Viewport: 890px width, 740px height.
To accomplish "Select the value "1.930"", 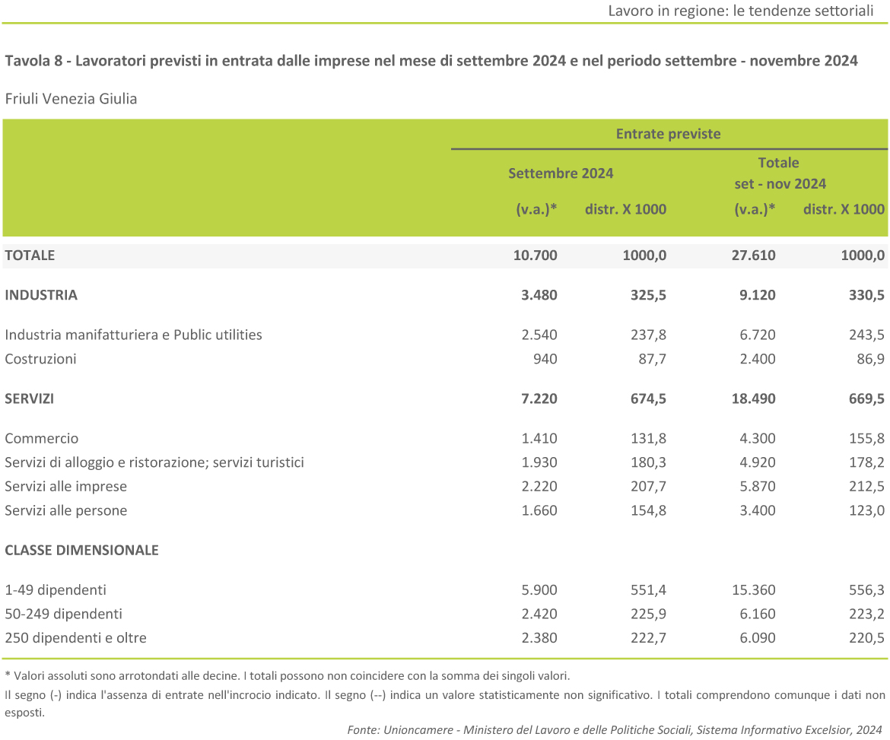I will tap(539, 462).
